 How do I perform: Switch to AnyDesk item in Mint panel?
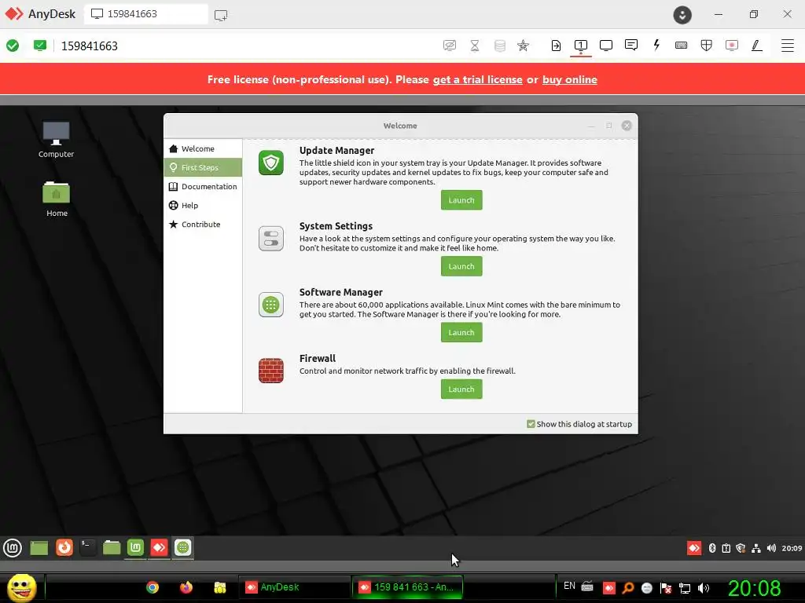tap(159, 547)
